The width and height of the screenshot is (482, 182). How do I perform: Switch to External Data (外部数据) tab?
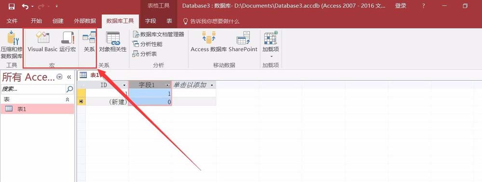pyautogui.click(x=85, y=21)
